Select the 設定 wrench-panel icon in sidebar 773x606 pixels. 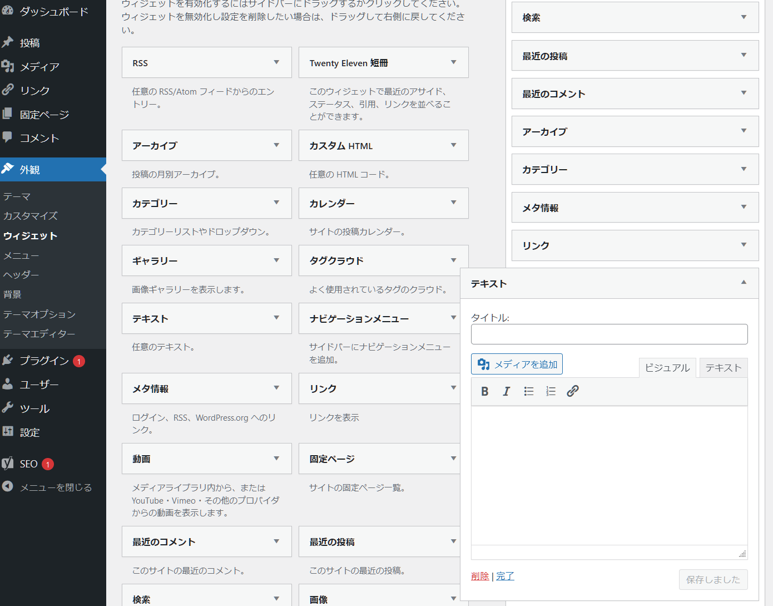(8, 432)
